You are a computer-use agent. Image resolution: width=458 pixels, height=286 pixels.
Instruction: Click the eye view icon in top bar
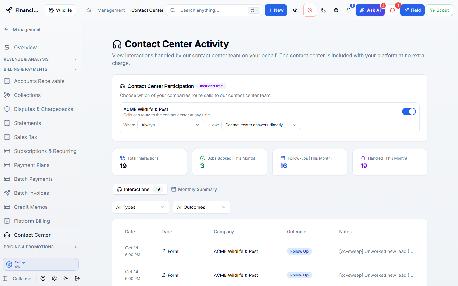[x=295, y=10]
